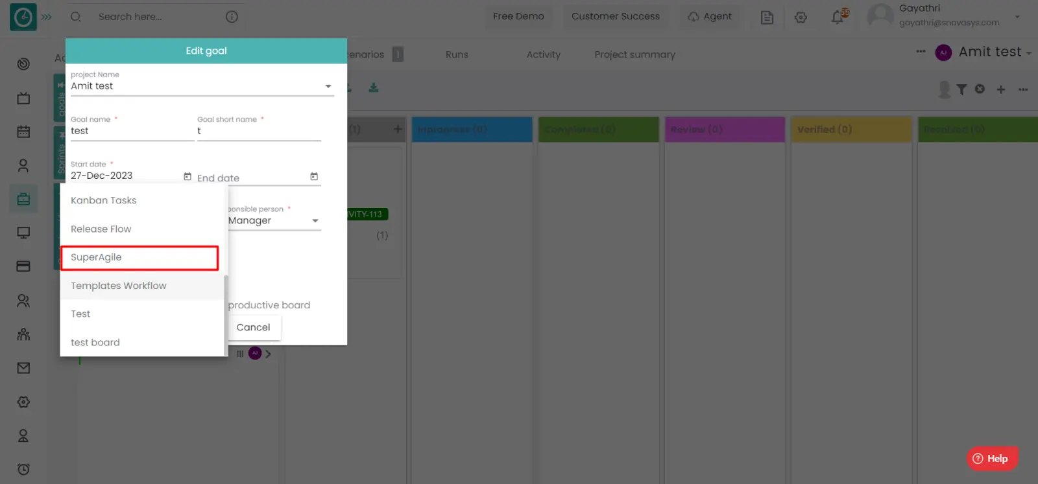This screenshot has width=1038, height=484.
Task: Switch to the Runs tab
Action: click(457, 54)
